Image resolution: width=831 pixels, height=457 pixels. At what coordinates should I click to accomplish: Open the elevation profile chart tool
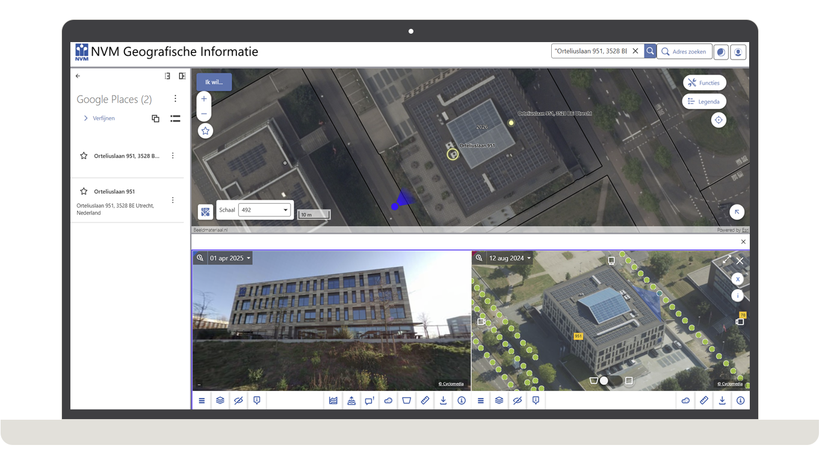click(333, 400)
